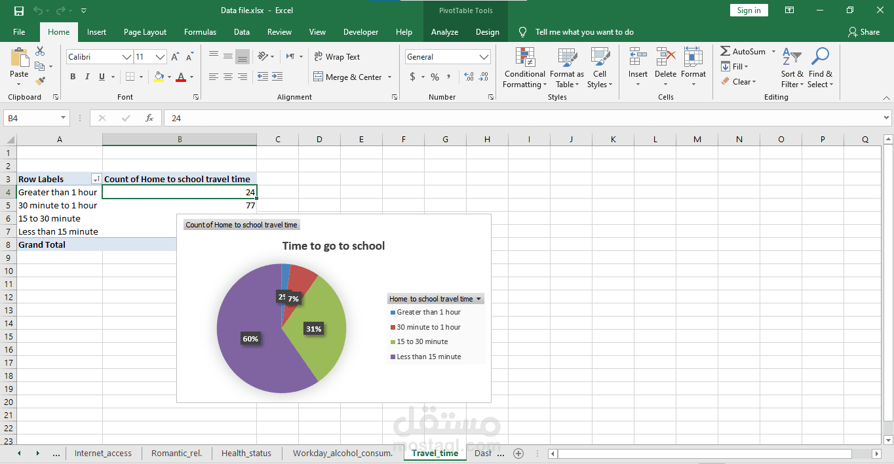This screenshot has width=894, height=464.
Task: Open Conditional Formatting menu
Action: click(524, 68)
